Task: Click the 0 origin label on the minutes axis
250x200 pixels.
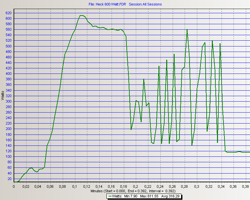Action: pos(14,186)
